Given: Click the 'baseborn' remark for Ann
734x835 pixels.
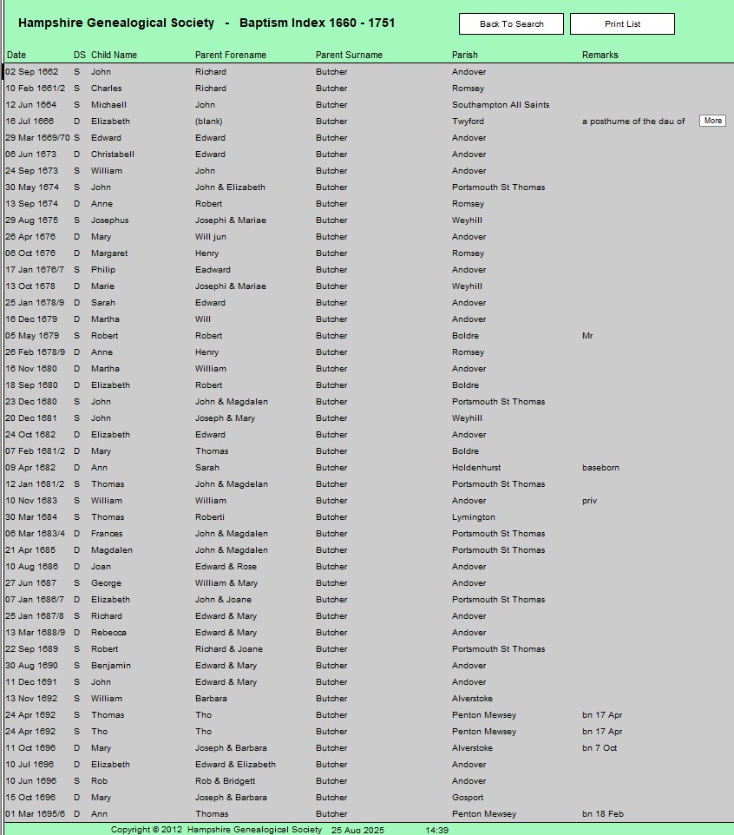Looking at the screenshot, I should coord(600,468).
